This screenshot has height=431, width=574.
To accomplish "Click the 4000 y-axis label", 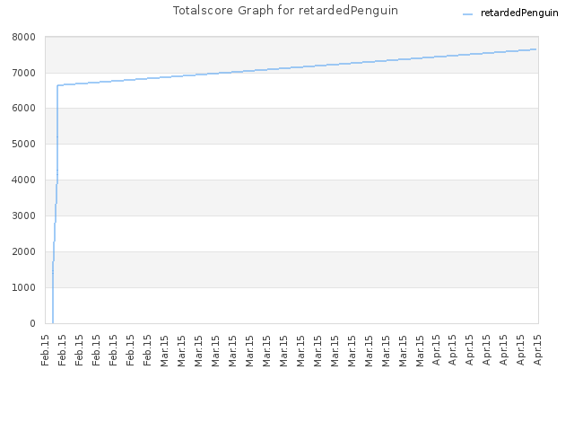I will coord(24,180).
